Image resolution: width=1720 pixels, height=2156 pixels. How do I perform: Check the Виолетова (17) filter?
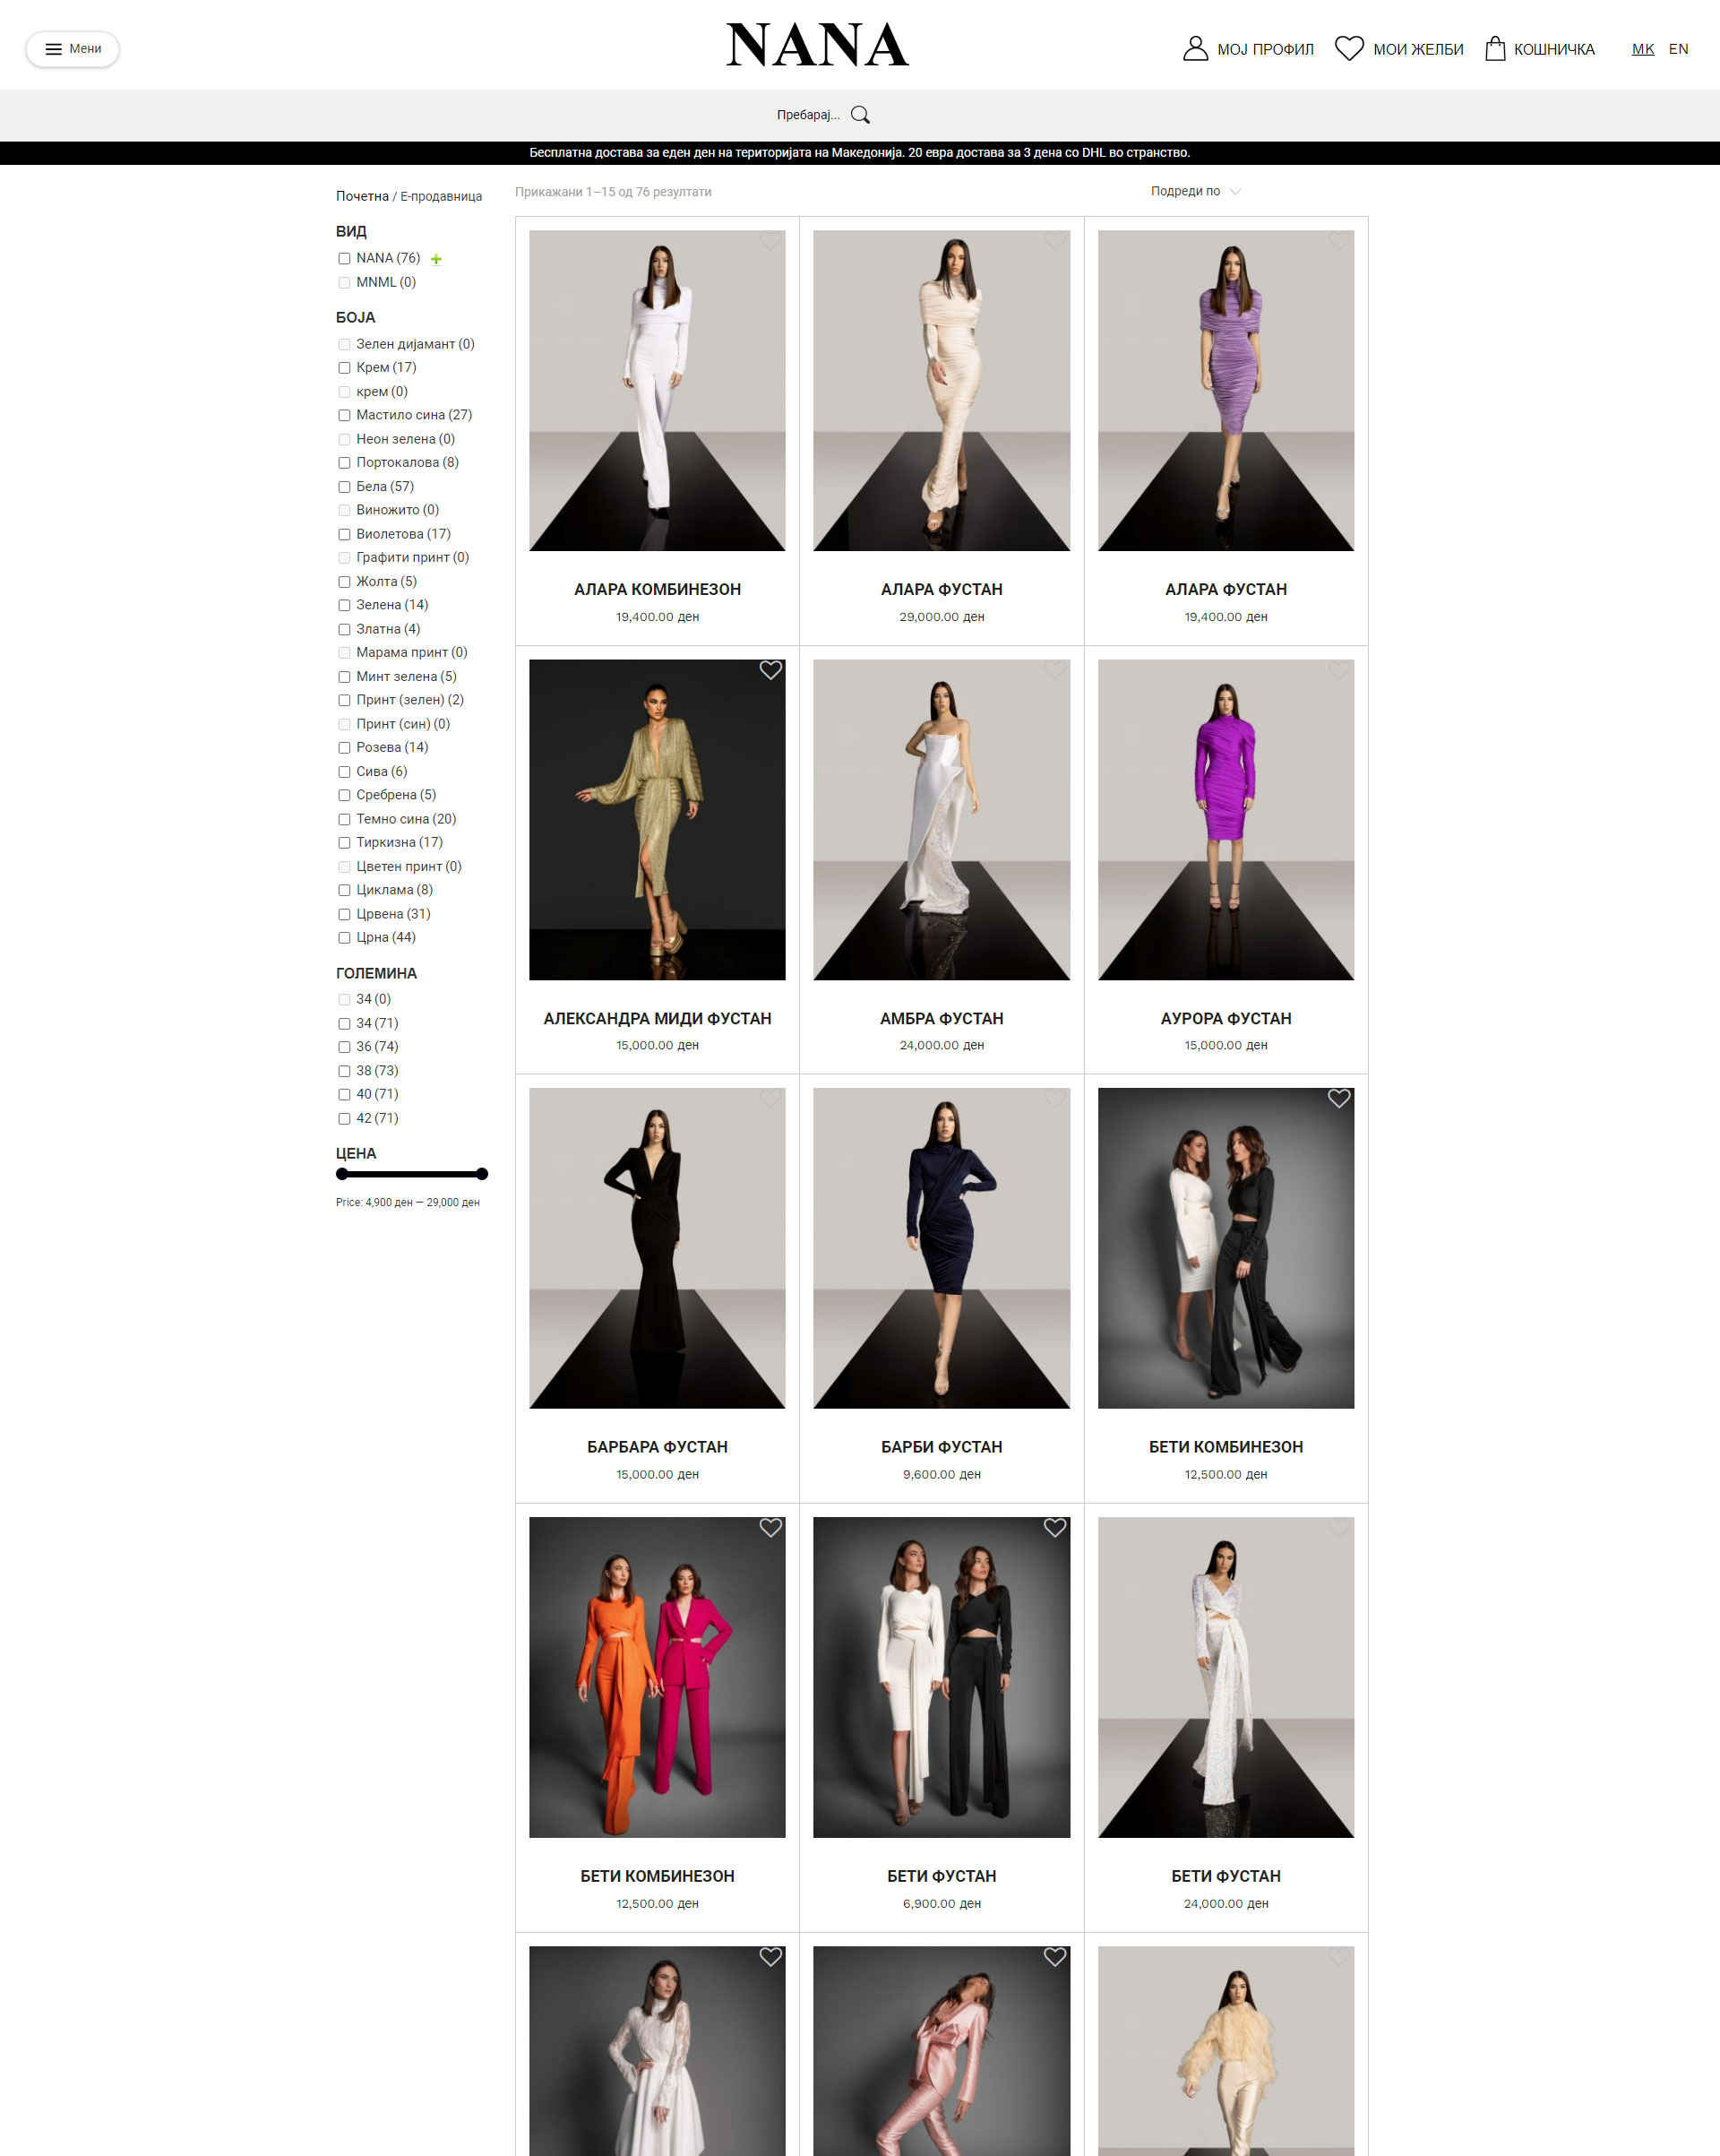[344, 534]
